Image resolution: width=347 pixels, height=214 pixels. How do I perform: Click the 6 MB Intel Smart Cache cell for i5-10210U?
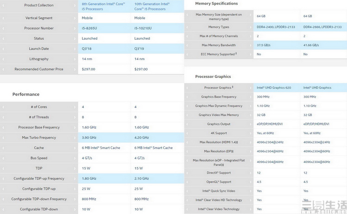pos(157,148)
